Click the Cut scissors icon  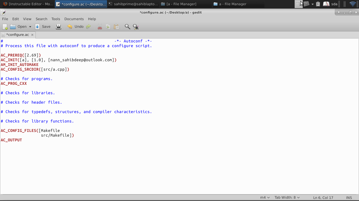(100, 27)
